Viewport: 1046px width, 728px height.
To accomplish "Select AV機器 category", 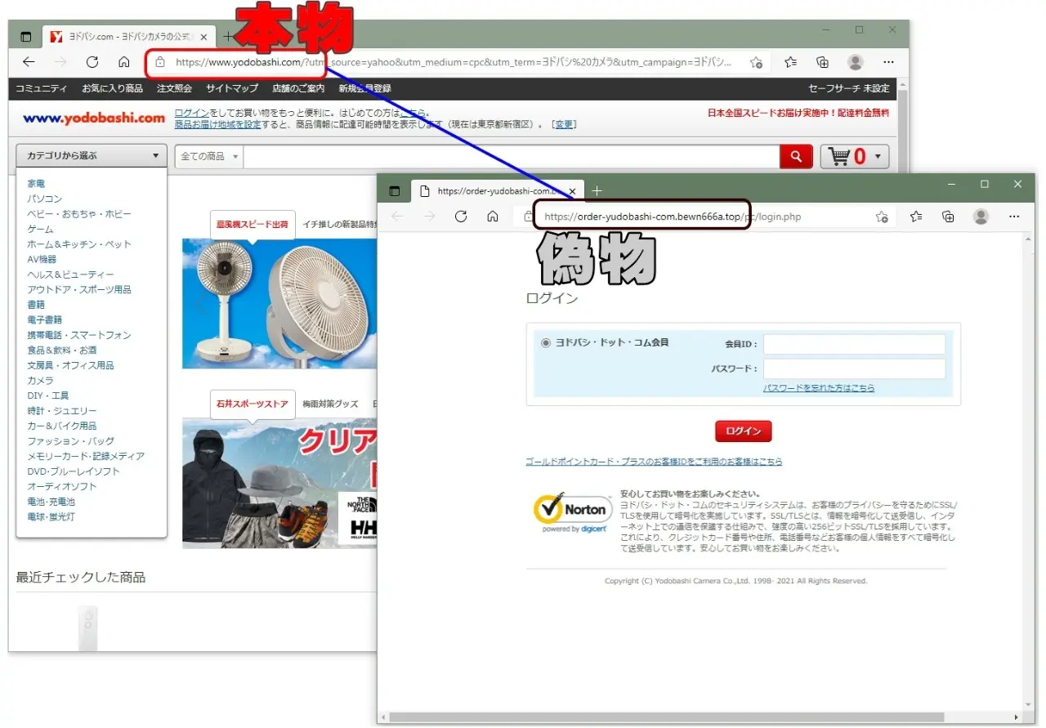I will point(42,259).
